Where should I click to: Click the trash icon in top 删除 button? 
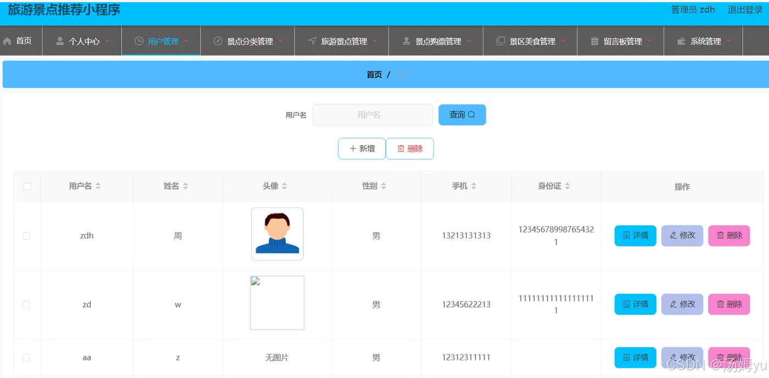coord(401,148)
